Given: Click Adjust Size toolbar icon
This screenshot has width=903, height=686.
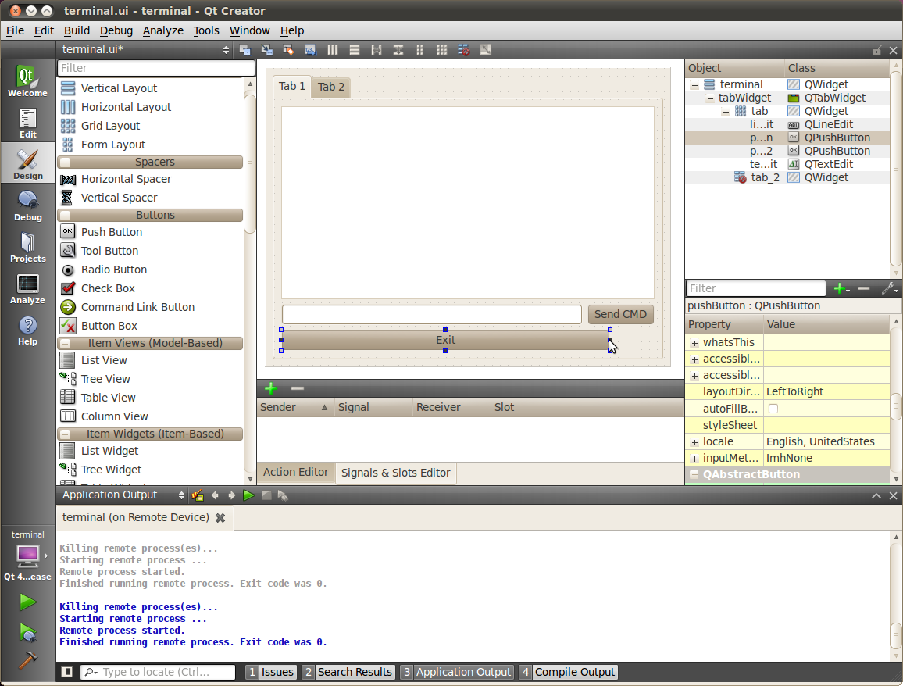Looking at the screenshot, I should [485, 50].
